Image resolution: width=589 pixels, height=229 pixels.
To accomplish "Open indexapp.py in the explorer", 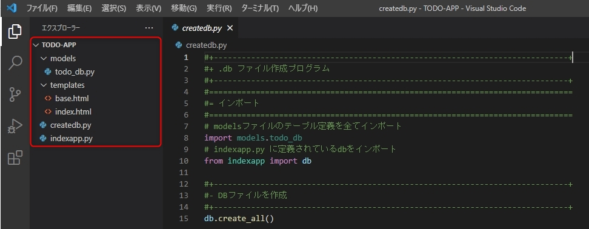I will tap(71, 139).
